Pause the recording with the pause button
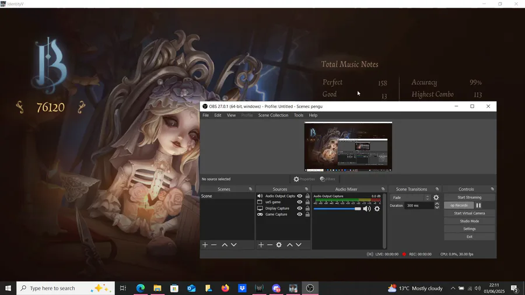The image size is (525, 295). click(478, 205)
